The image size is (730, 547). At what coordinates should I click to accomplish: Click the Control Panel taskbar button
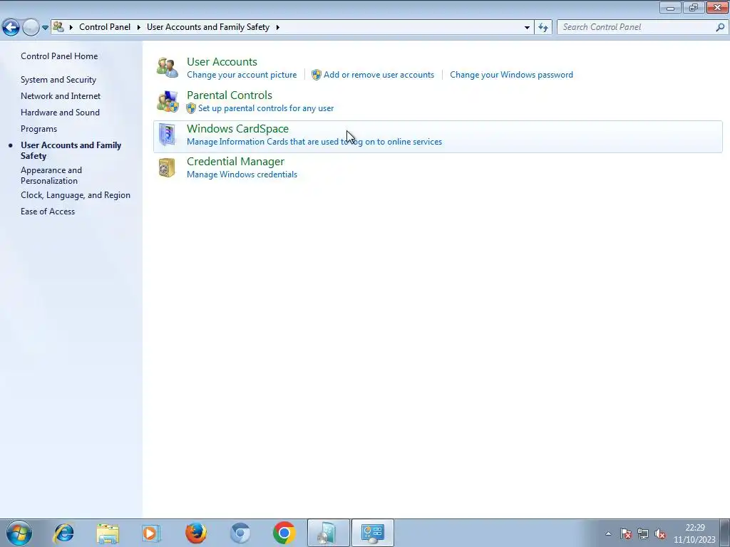(x=372, y=533)
